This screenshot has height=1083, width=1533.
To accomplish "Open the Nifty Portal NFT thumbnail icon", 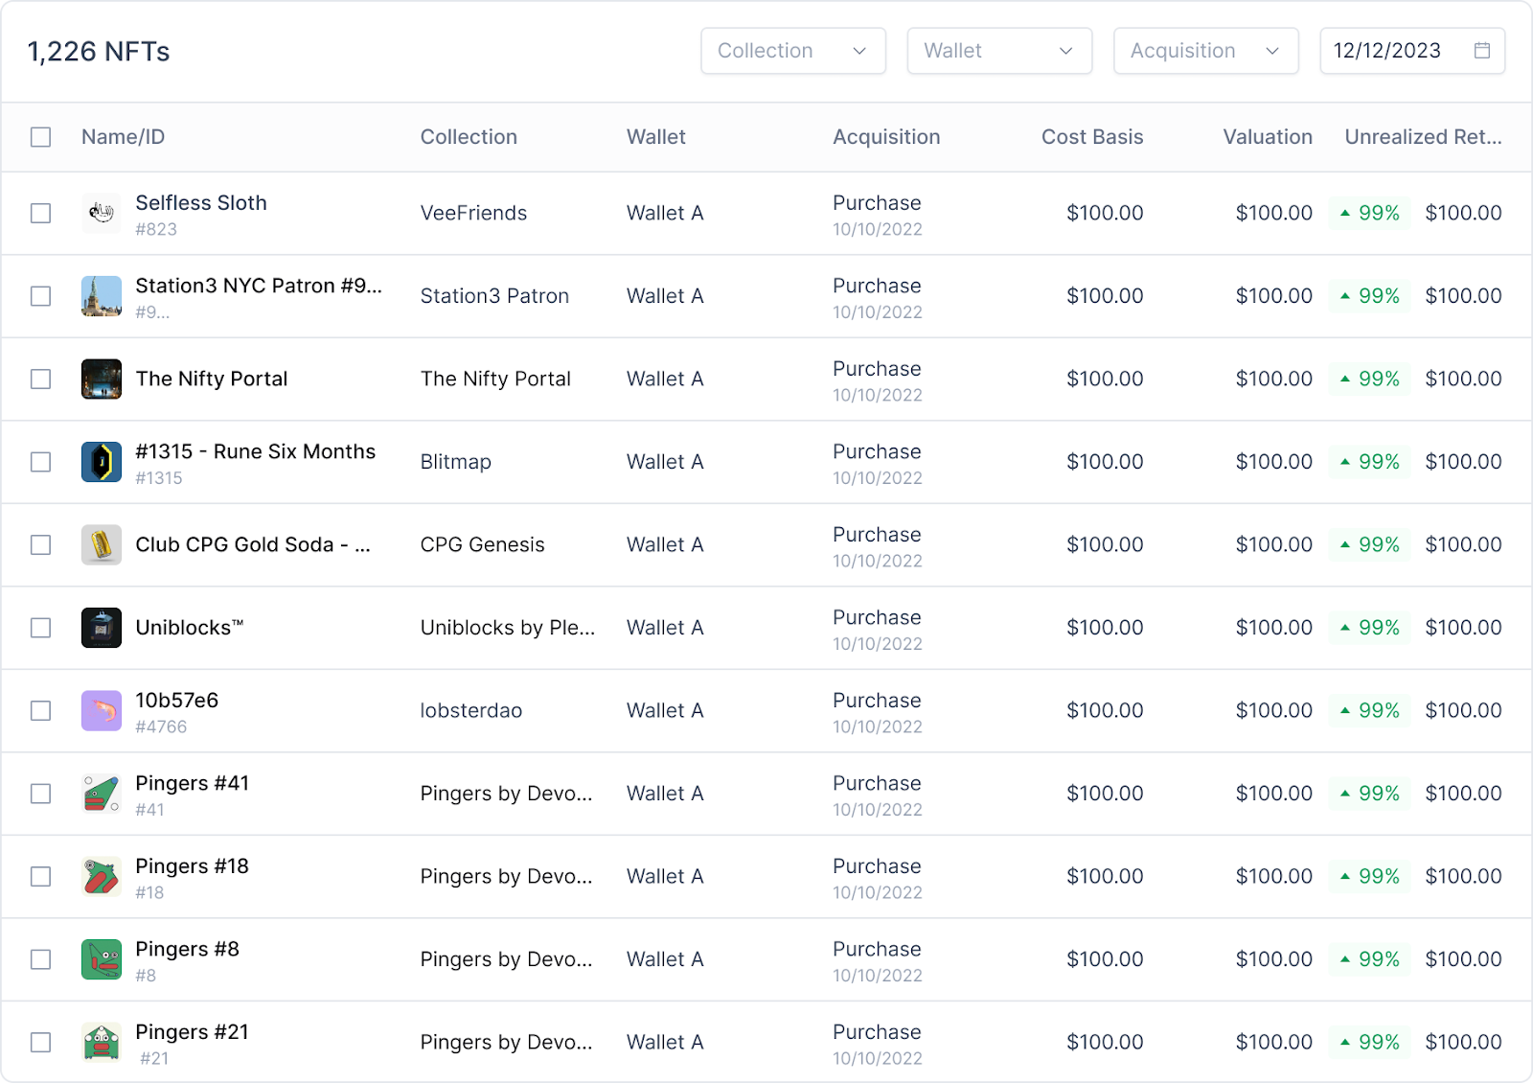I will pos(102,379).
